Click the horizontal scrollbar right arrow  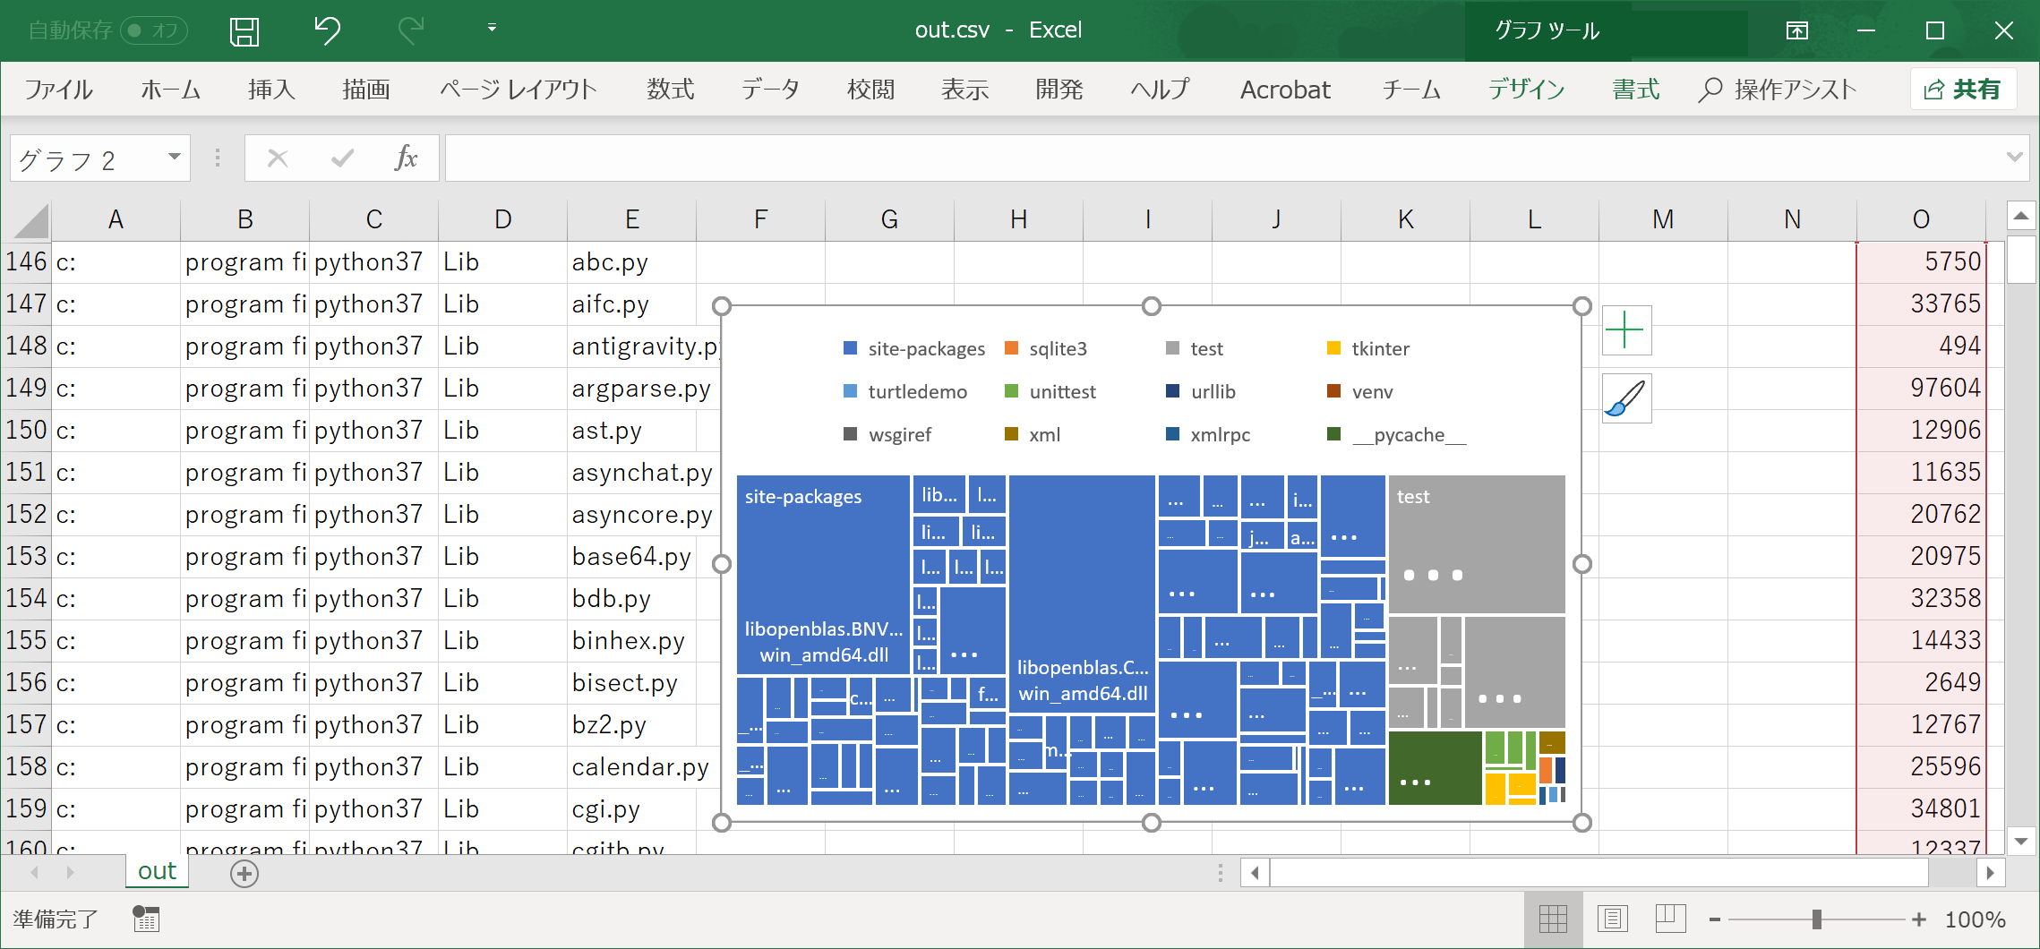coord(1990,873)
